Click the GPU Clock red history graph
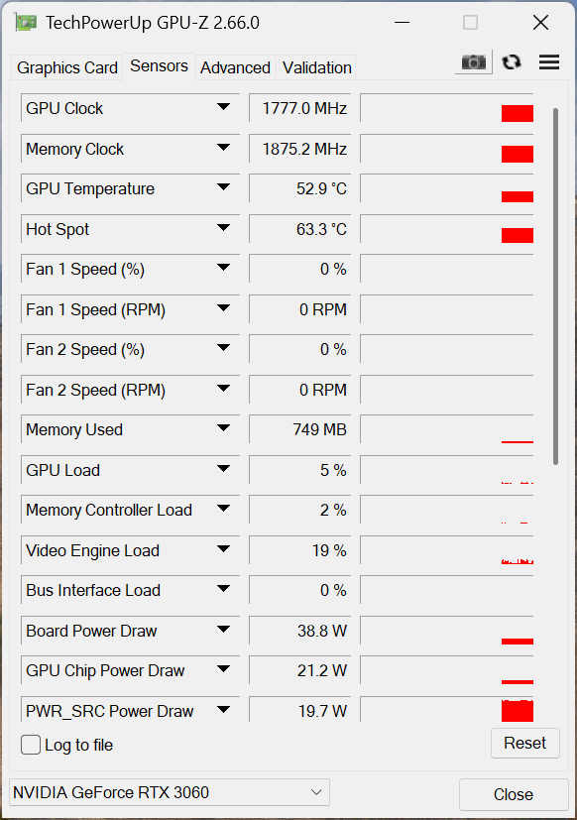This screenshot has width=577, height=820. [x=447, y=108]
